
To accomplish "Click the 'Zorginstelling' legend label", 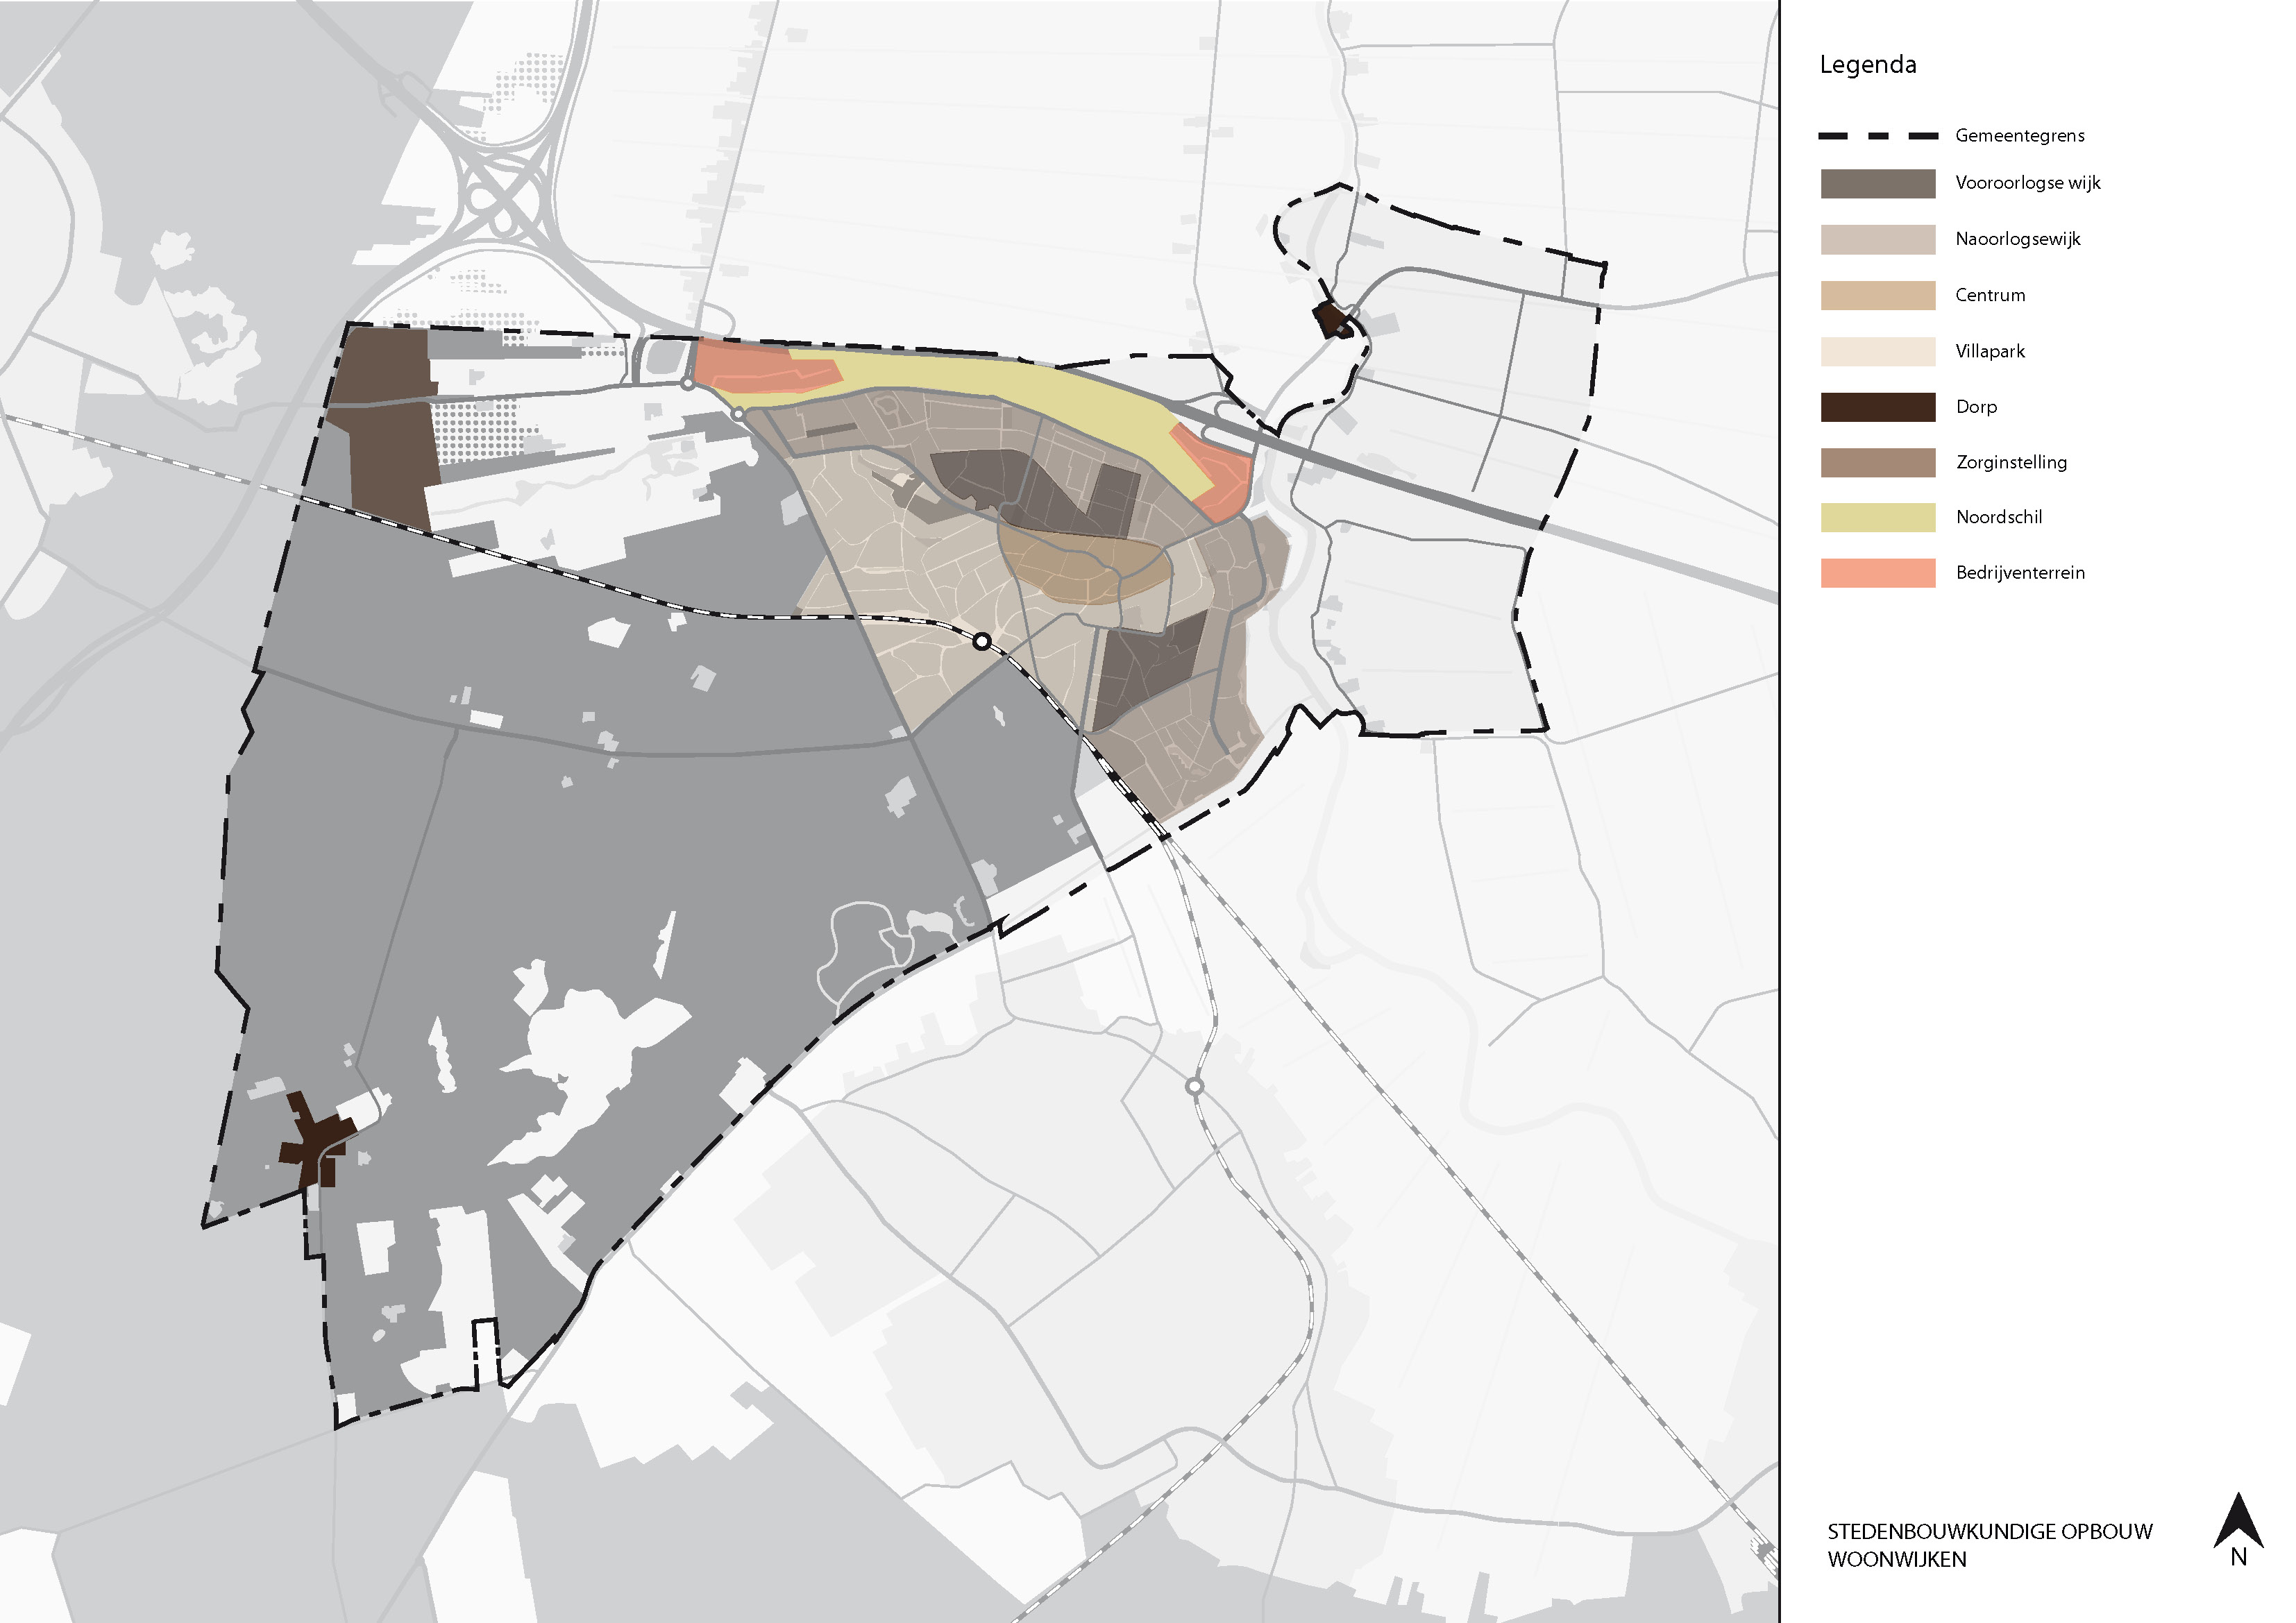I will [2011, 462].
